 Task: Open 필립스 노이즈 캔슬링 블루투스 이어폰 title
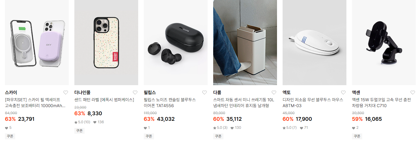[x=170, y=103]
